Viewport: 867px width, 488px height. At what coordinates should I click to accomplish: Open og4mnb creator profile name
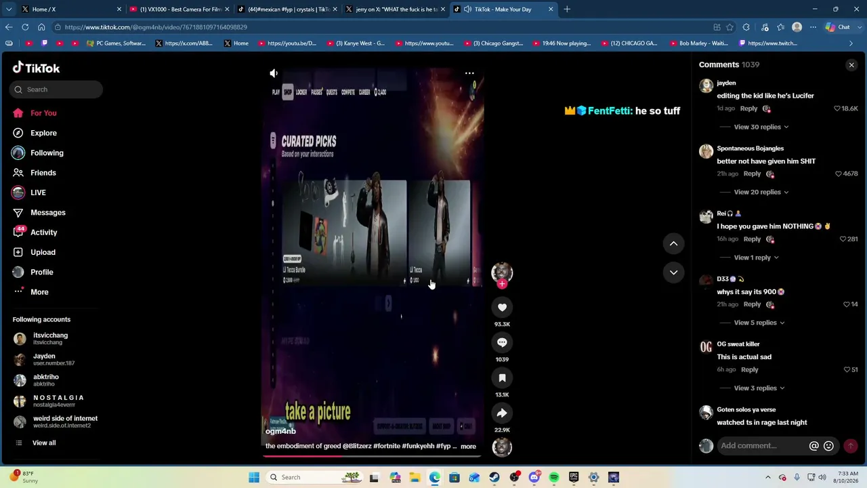tap(280, 432)
